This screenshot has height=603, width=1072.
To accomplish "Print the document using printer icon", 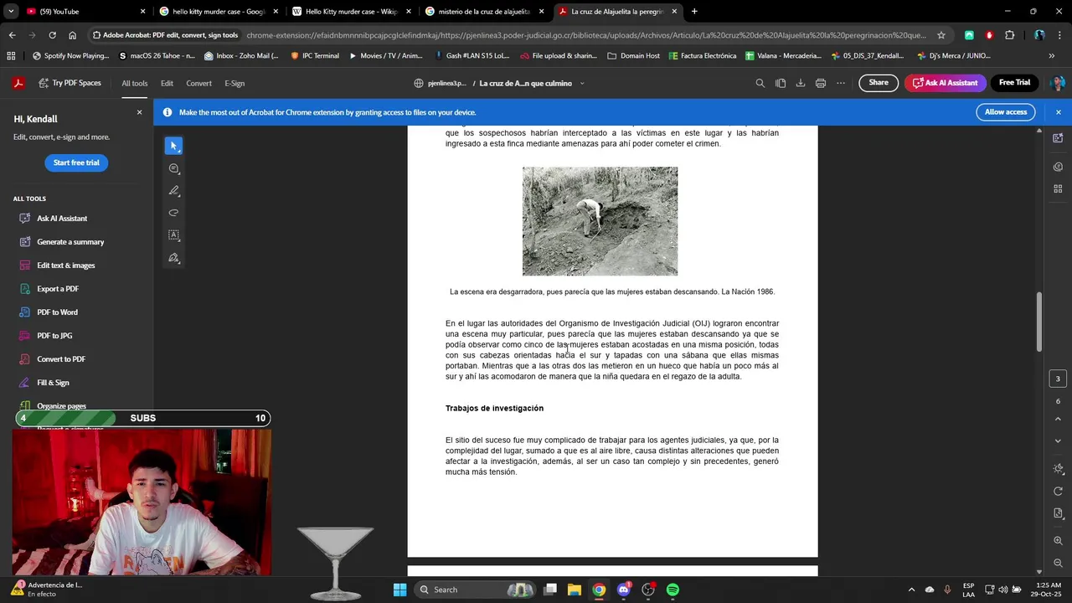I will coord(821,83).
